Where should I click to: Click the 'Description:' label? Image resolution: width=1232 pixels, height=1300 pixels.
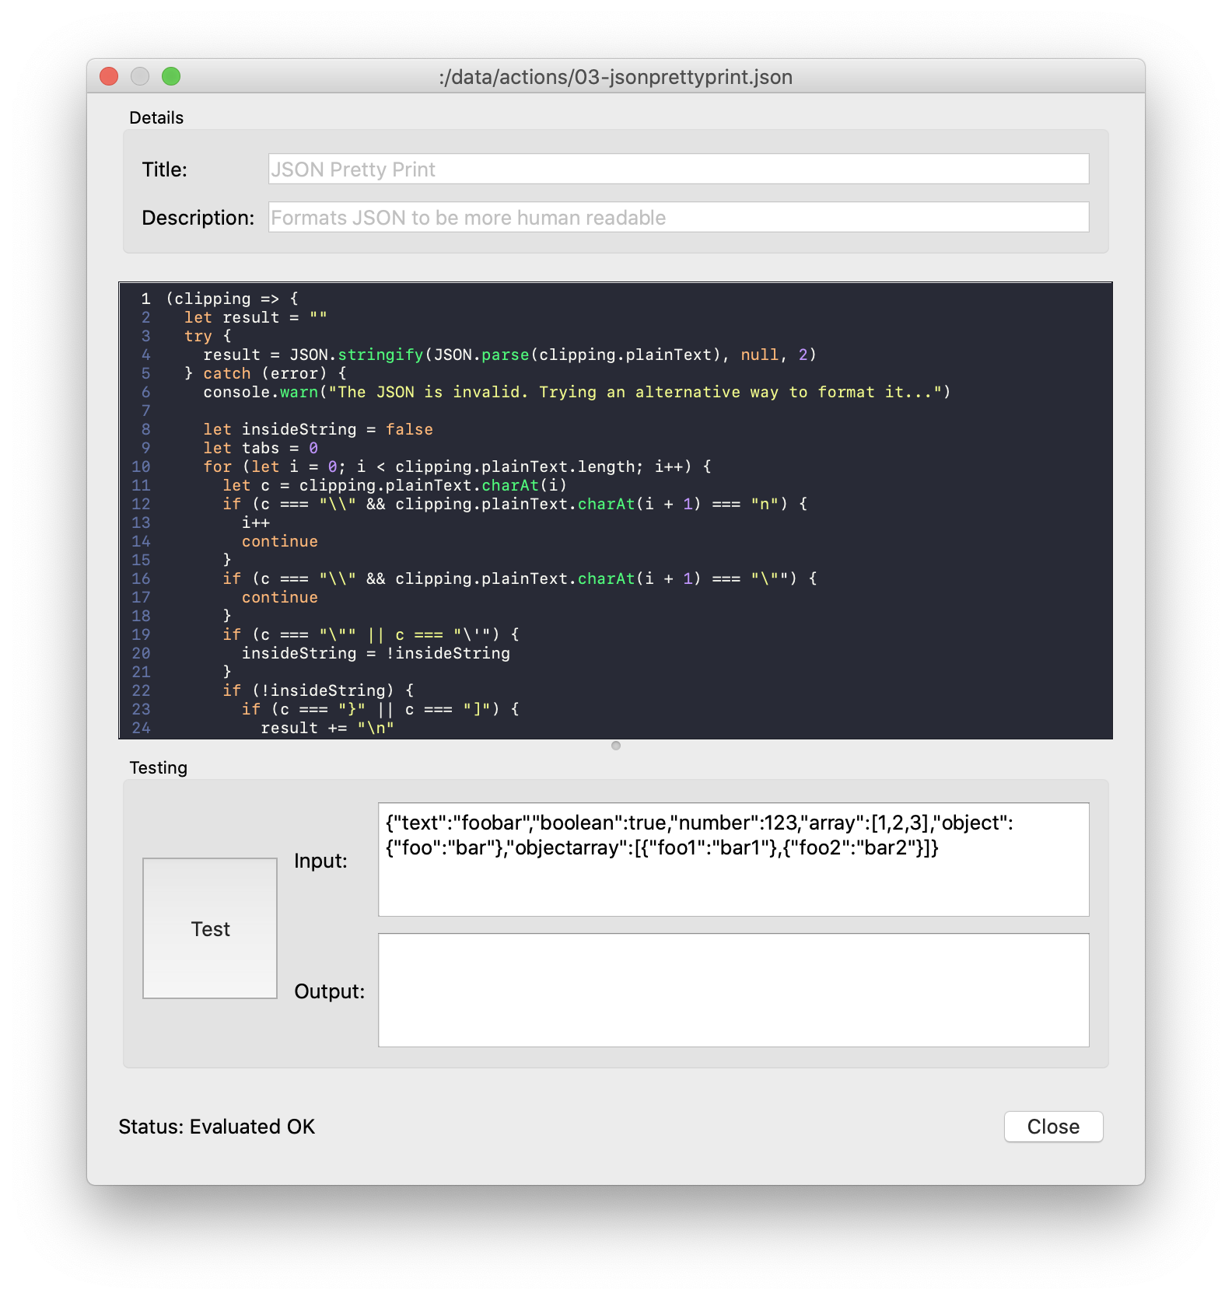click(x=198, y=218)
